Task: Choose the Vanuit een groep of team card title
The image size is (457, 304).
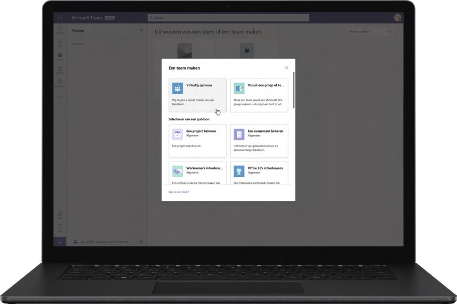Action: point(265,85)
